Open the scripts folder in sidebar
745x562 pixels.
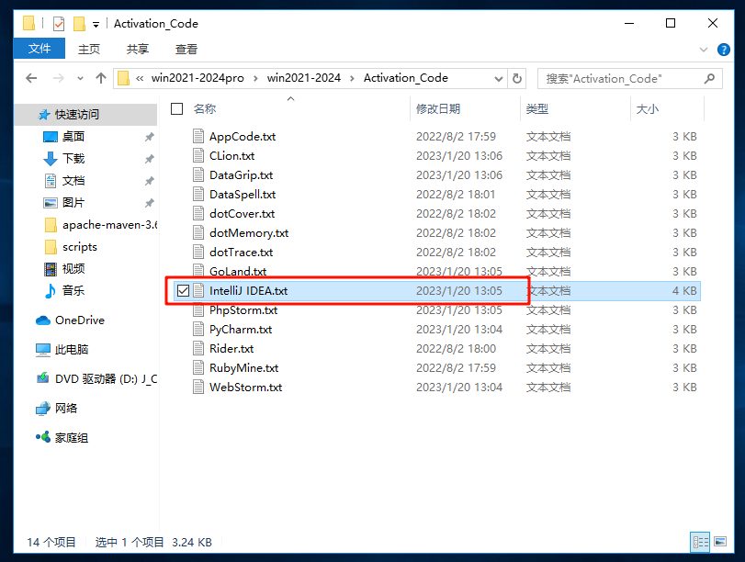tap(79, 246)
